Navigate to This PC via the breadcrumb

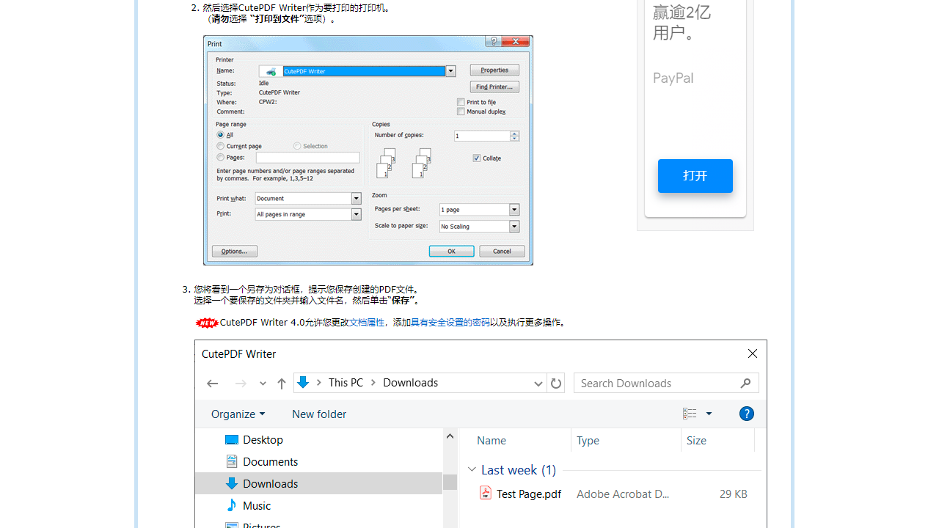click(346, 382)
